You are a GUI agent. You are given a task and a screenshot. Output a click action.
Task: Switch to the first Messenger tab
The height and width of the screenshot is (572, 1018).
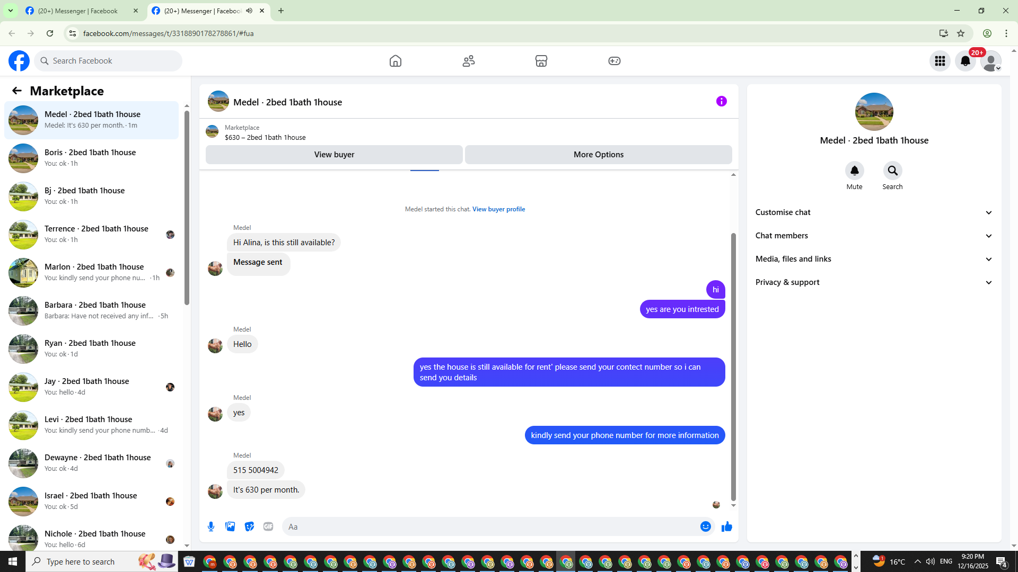click(x=78, y=11)
